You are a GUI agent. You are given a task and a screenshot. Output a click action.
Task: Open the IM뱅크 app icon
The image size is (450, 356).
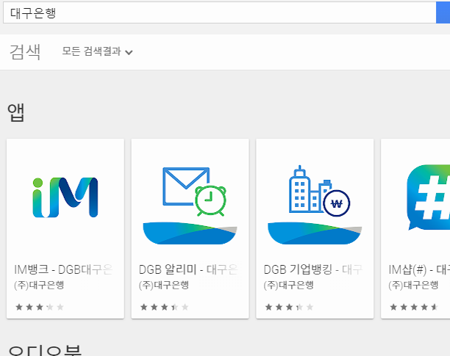click(x=65, y=197)
